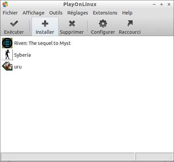
Task: Open the Extensions menu
Action: (105, 13)
